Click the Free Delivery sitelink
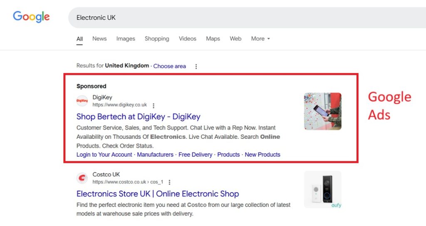 pos(196,155)
